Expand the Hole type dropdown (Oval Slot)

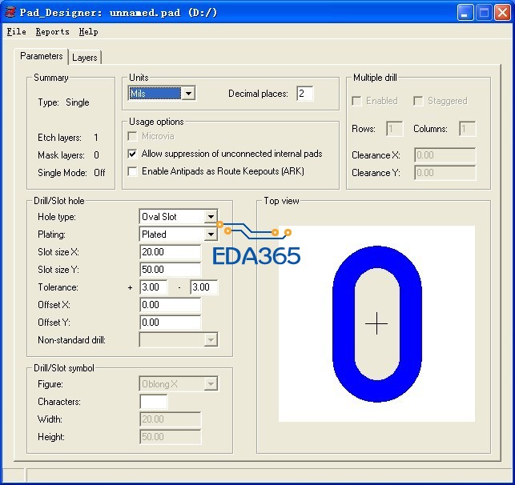tap(211, 217)
